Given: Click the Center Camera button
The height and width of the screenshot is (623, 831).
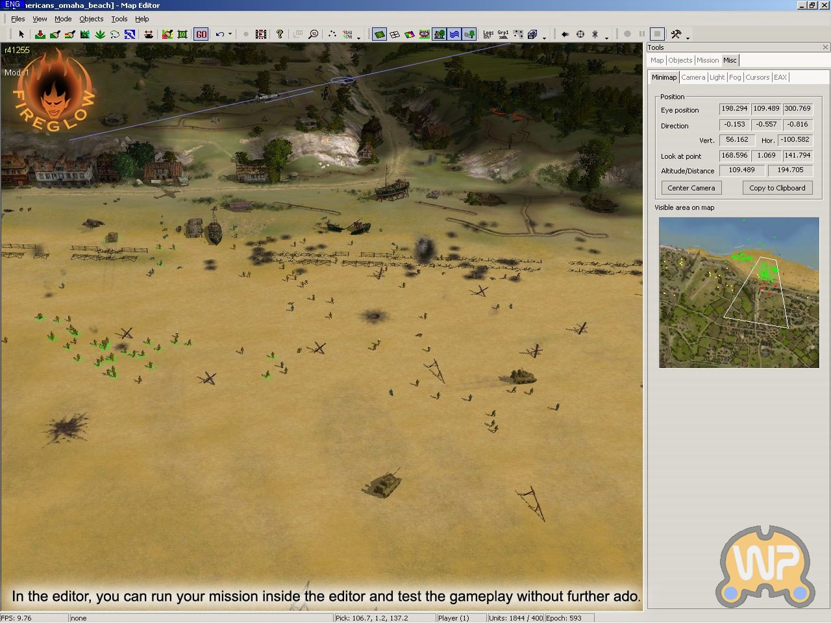Looking at the screenshot, I should [x=691, y=188].
